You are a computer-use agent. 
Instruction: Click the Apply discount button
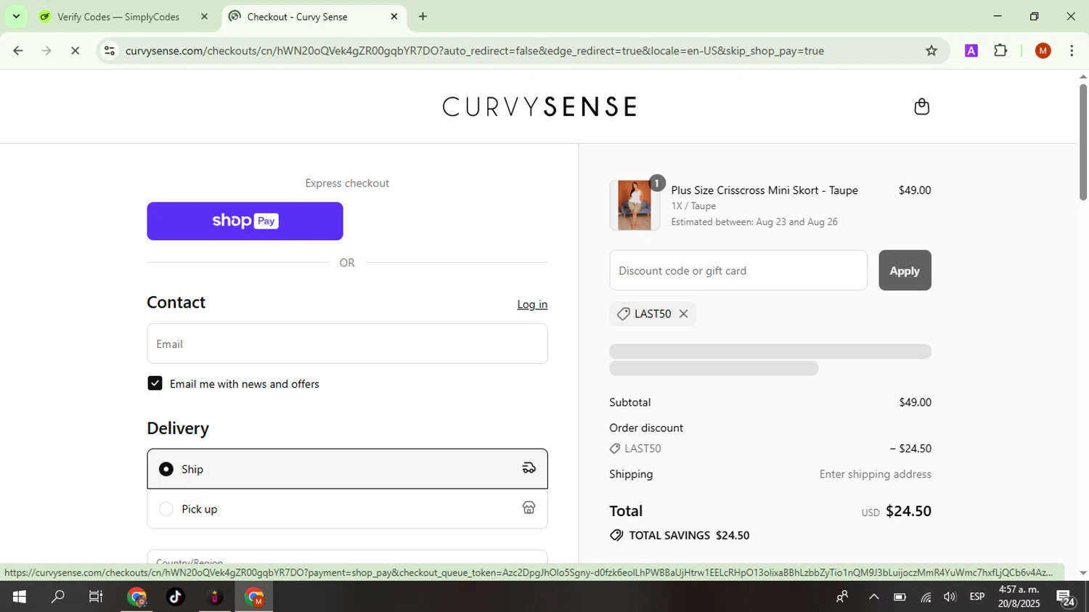[x=905, y=270]
